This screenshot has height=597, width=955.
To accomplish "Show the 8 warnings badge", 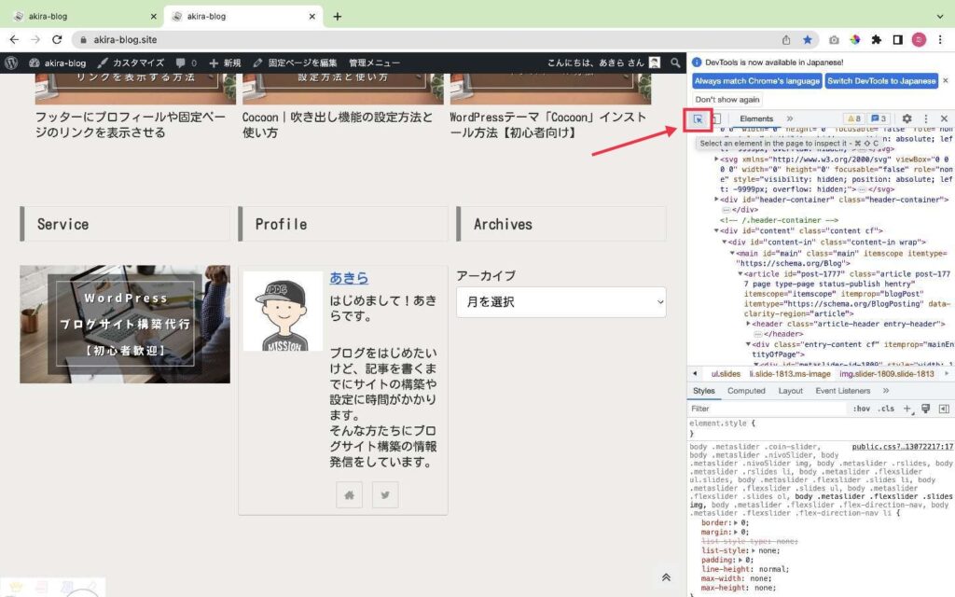I will tap(854, 118).
